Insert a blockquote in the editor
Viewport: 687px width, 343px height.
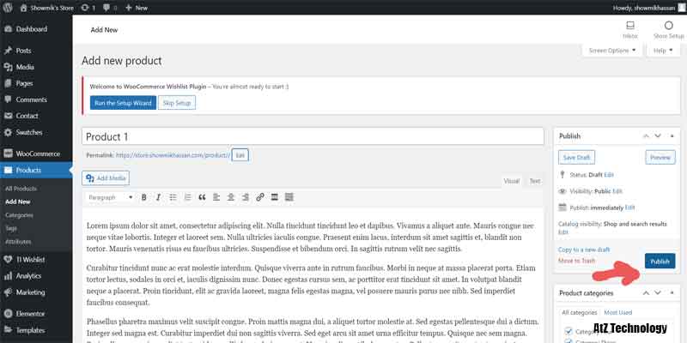202,197
